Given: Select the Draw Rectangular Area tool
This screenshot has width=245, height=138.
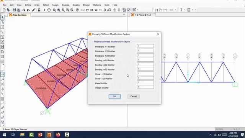Looking at the screenshot, I should click(2, 57).
